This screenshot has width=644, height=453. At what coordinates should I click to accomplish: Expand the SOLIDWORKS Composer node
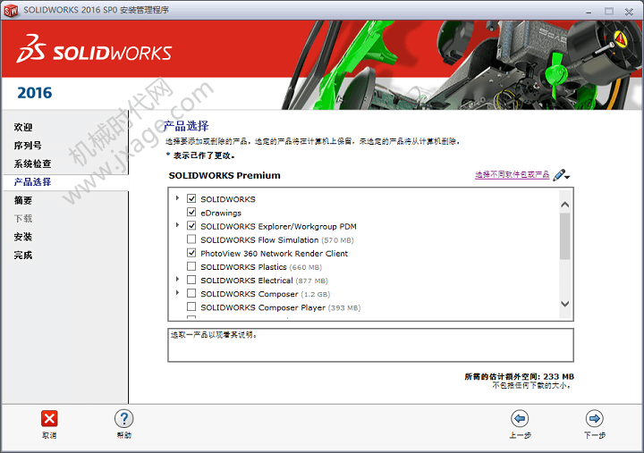[177, 292]
